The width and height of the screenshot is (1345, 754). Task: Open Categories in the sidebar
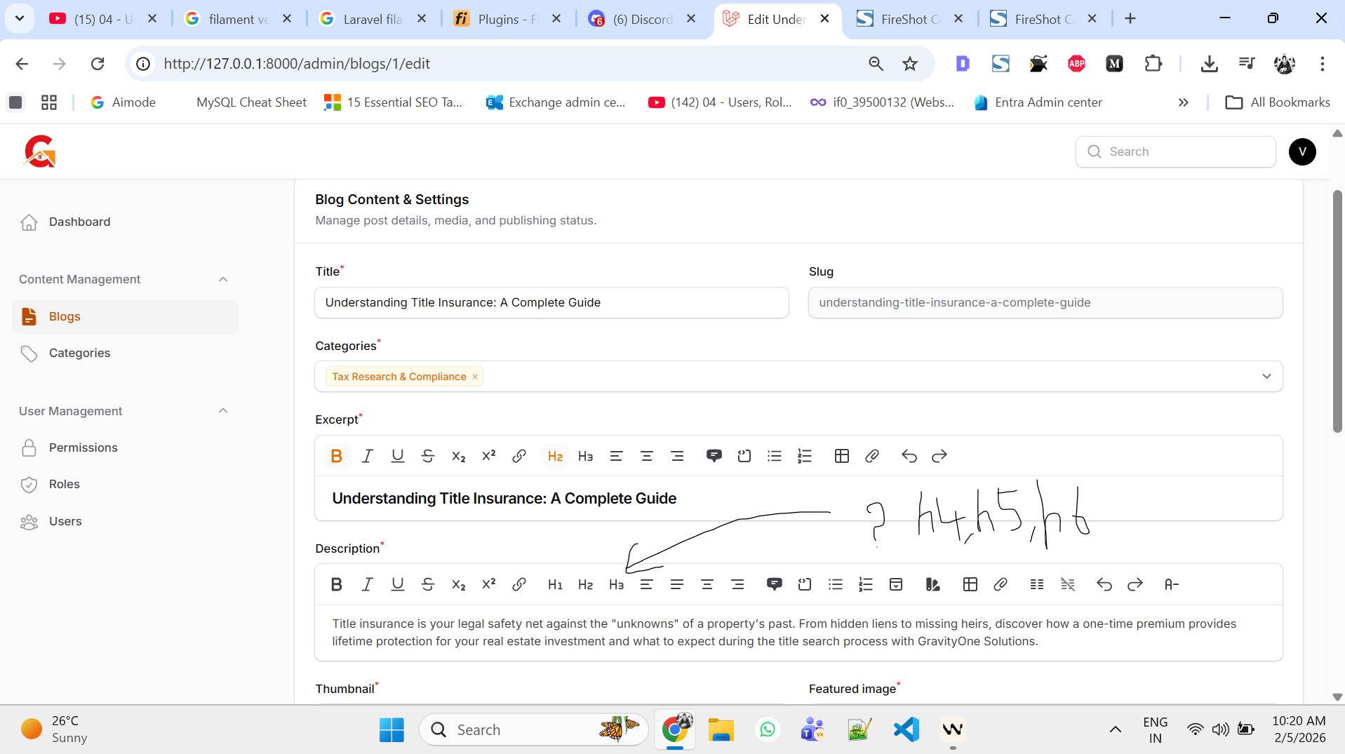point(126,353)
